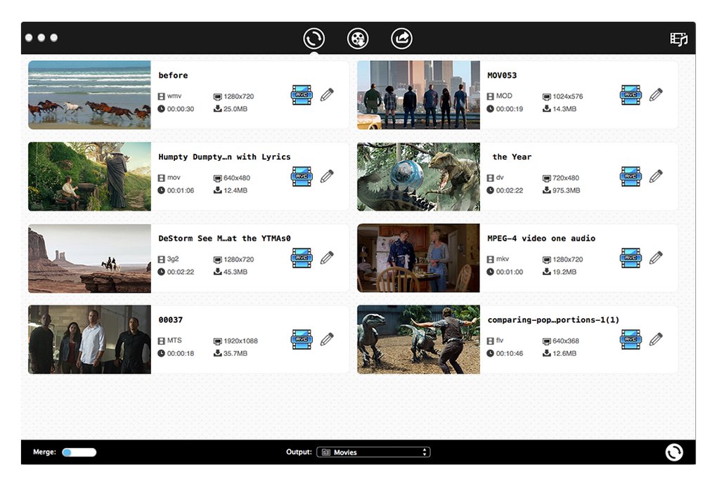Image resolution: width=717 pixels, height=488 pixels.
Task: Select the MOV053 city skyline thumbnail
Action: point(418,95)
